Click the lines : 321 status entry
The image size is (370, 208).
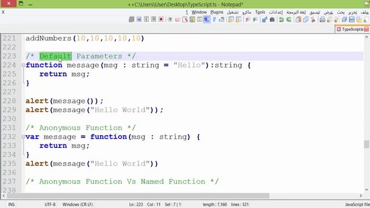240,205
